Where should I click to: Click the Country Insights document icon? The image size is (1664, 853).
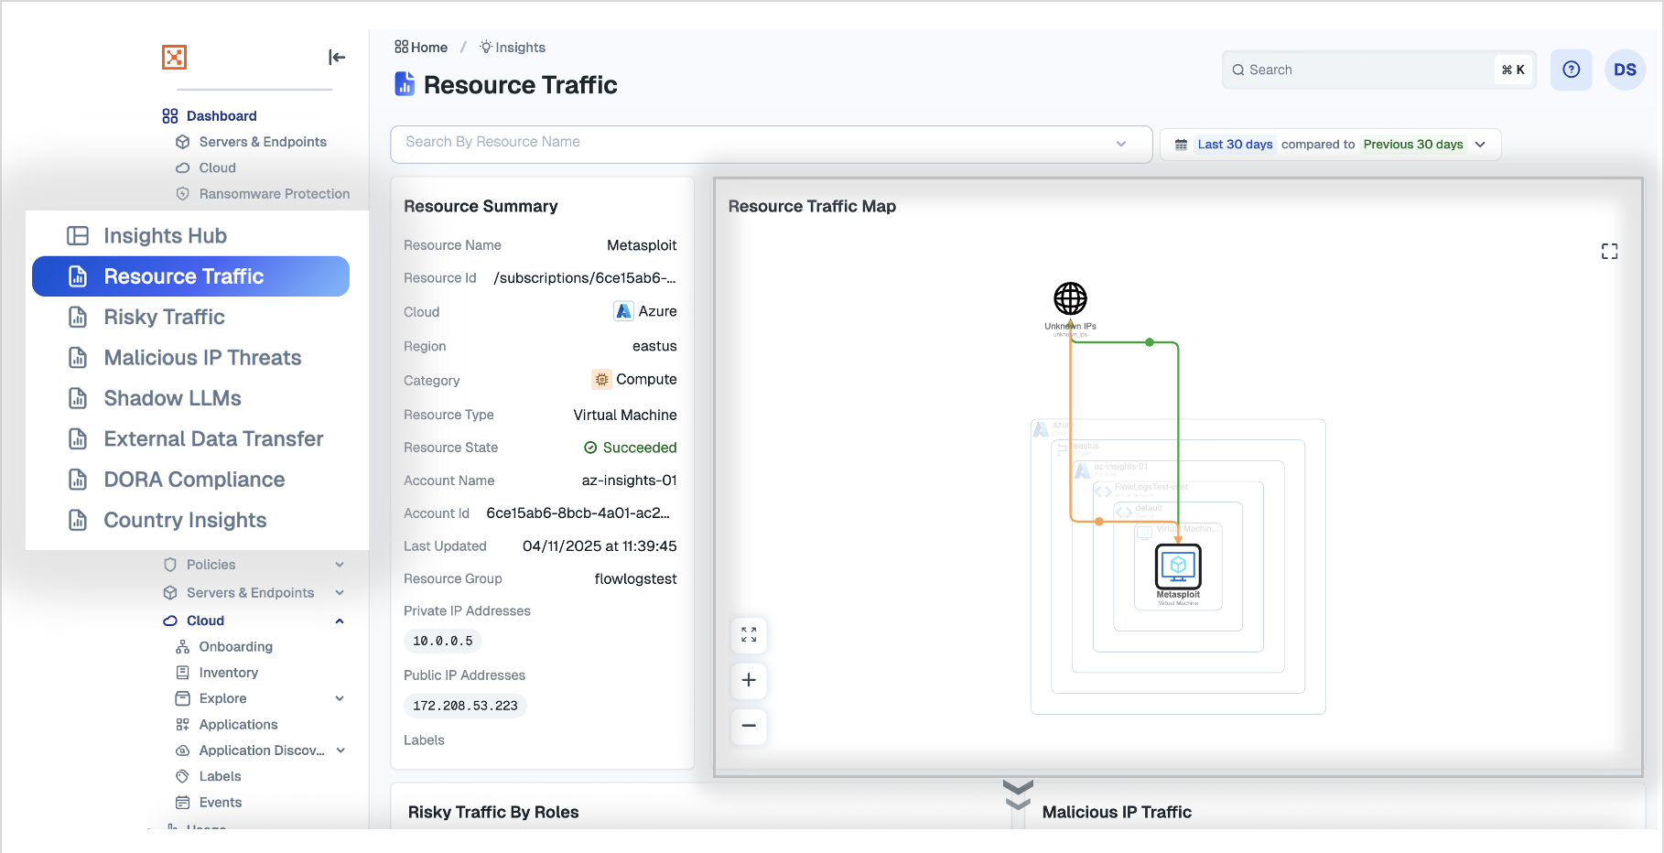click(78, 520)
